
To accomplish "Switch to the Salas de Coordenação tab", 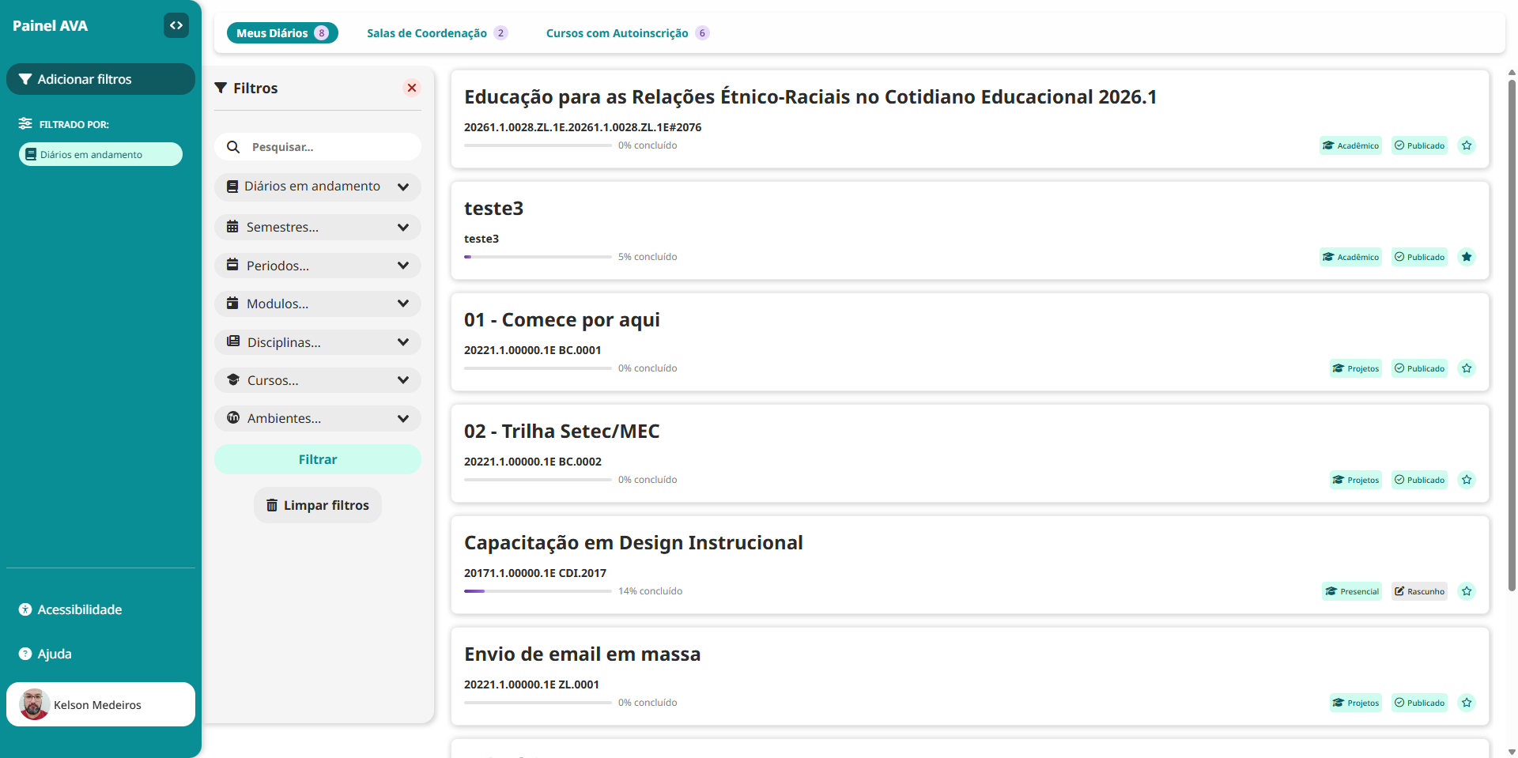I will pos(437,32).
